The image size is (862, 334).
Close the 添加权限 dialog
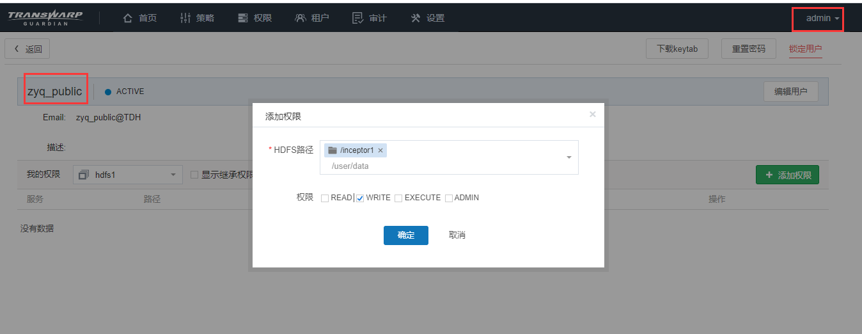click(x=592, y=114)
